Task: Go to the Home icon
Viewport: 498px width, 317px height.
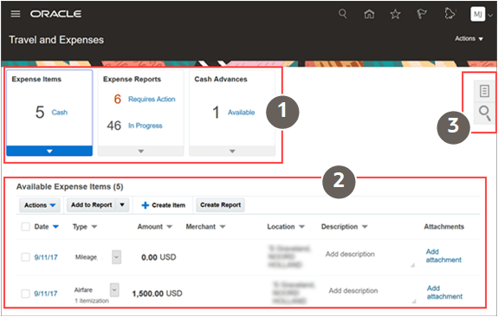Action: coord(369,14)
